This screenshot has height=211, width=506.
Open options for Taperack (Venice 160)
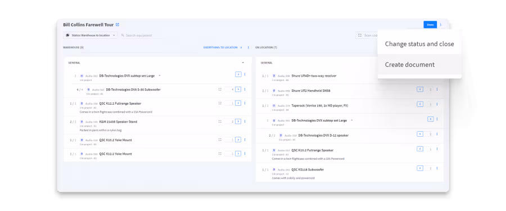pyautogui.click(x=437, y=104)
